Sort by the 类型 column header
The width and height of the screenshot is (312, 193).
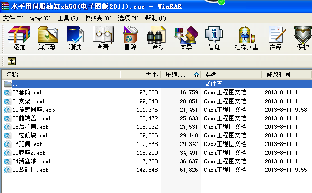pos(231,75)
